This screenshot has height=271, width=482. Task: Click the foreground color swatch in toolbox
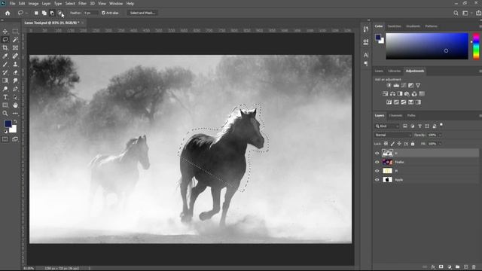(8, 123)
